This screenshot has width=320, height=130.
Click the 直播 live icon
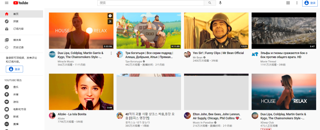7,124
